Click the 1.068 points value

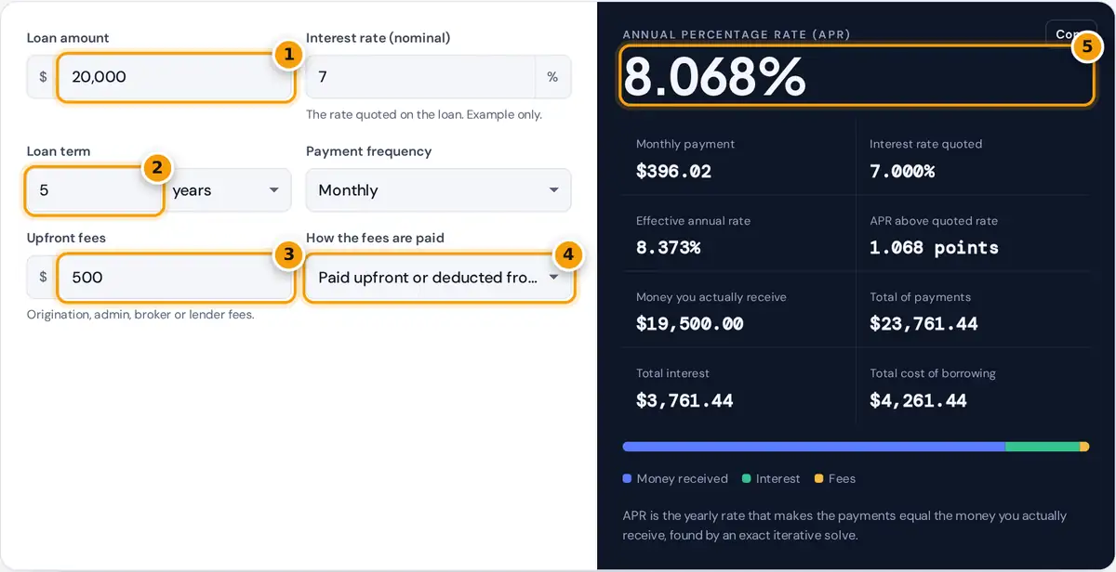[x=934, y=248]
